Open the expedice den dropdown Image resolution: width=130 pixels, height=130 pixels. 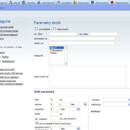(x=70, y=109)
